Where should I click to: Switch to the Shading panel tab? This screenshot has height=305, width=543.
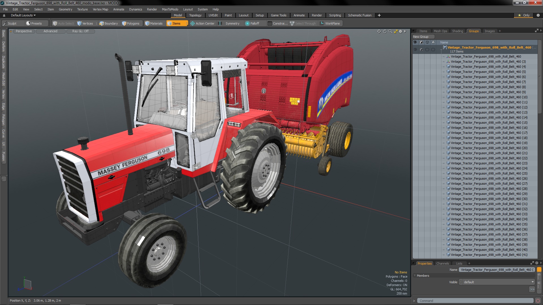(457, 31)
